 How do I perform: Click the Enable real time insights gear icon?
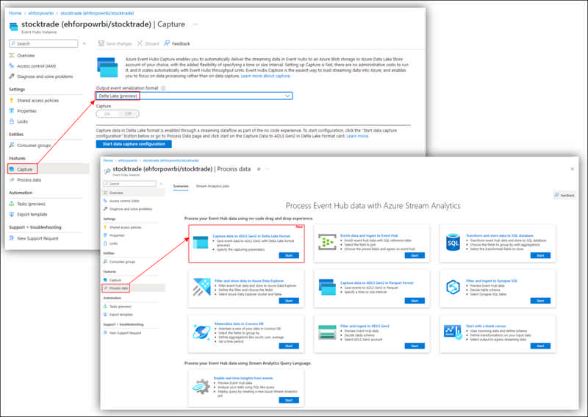[201, 387]
